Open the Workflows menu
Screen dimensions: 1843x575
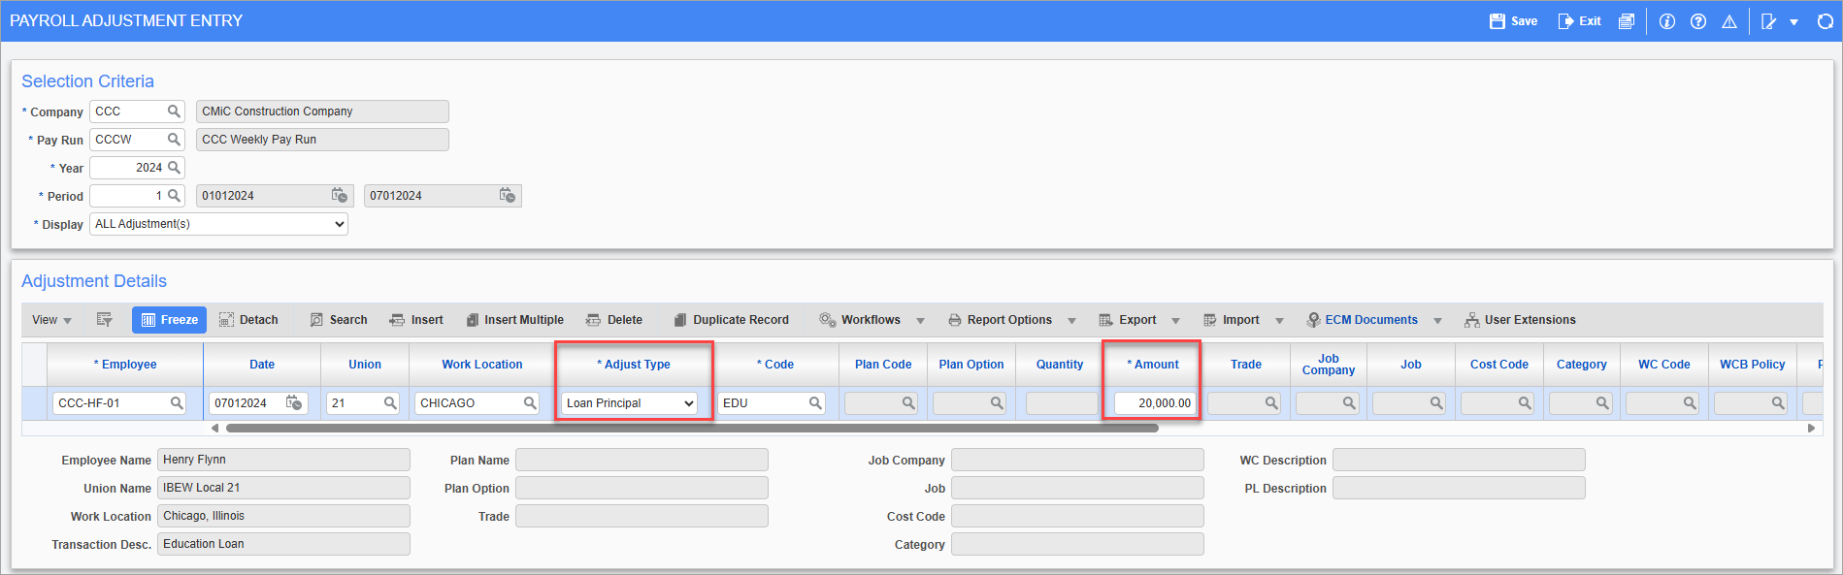(871, 320)
